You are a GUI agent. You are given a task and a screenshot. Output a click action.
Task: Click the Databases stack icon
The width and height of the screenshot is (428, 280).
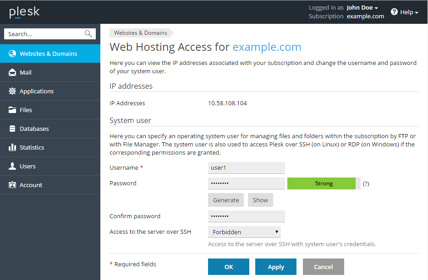point(12,129)
